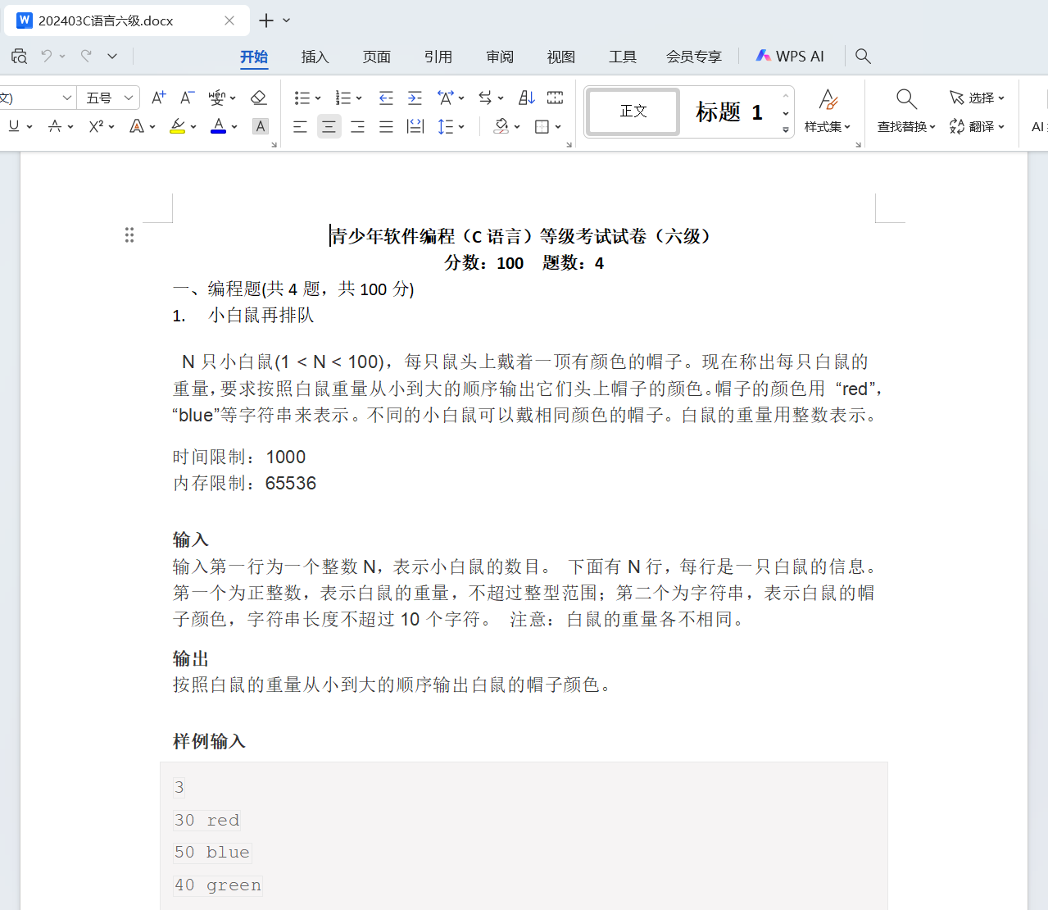Click the sample input code block
The width and height of the screenshot is (1048, 910).
point(524,836)
